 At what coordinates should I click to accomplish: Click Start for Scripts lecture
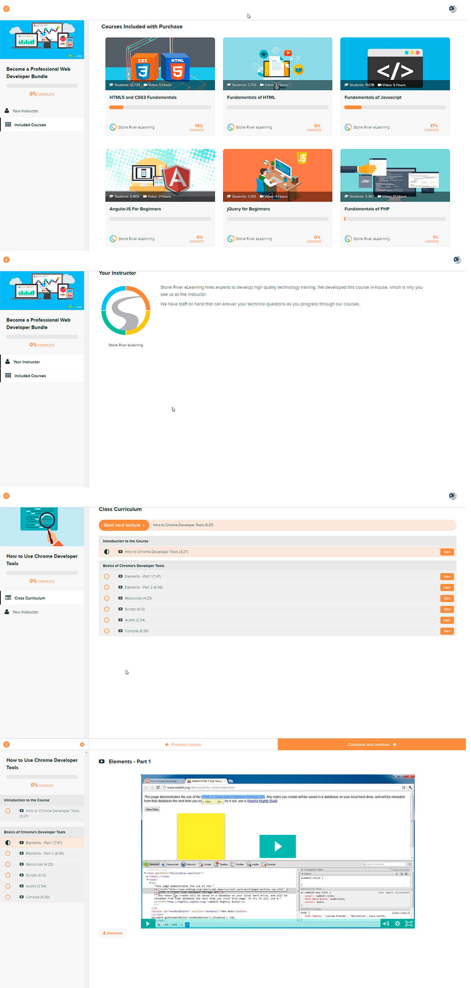click(x=447, y=609)
